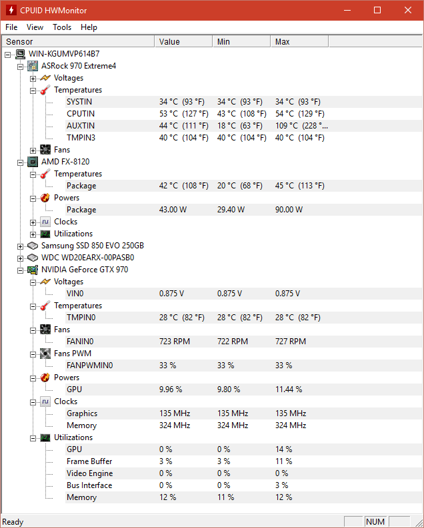Click the ASRock 970 Extreme4 motherboard icon
The width and height of the screenshot is (424, 528).
tap(33, 66)
